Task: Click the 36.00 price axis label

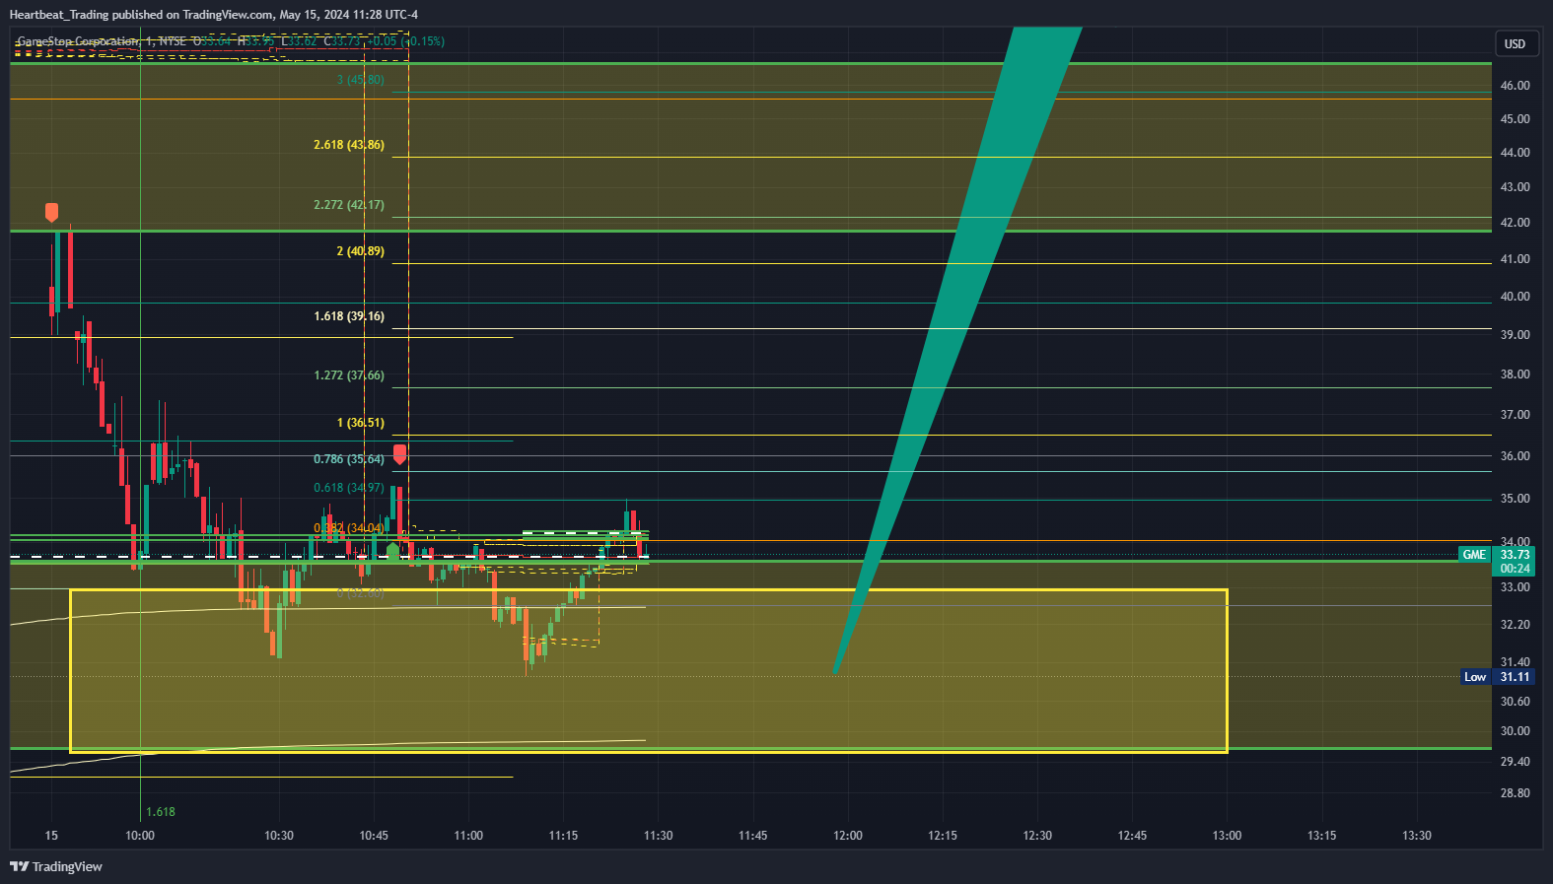Action: tap(1515, 456)
